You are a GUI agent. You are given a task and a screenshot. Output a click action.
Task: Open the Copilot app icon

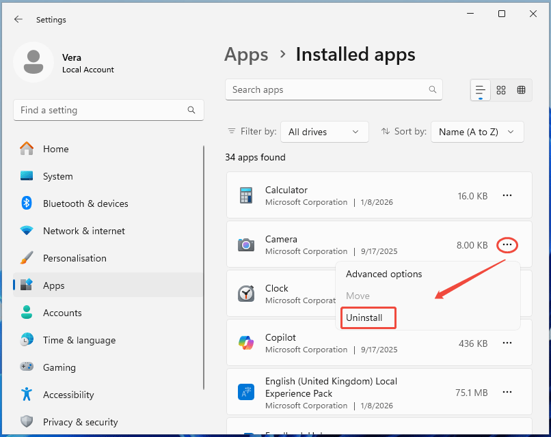[x=247, y=343]
